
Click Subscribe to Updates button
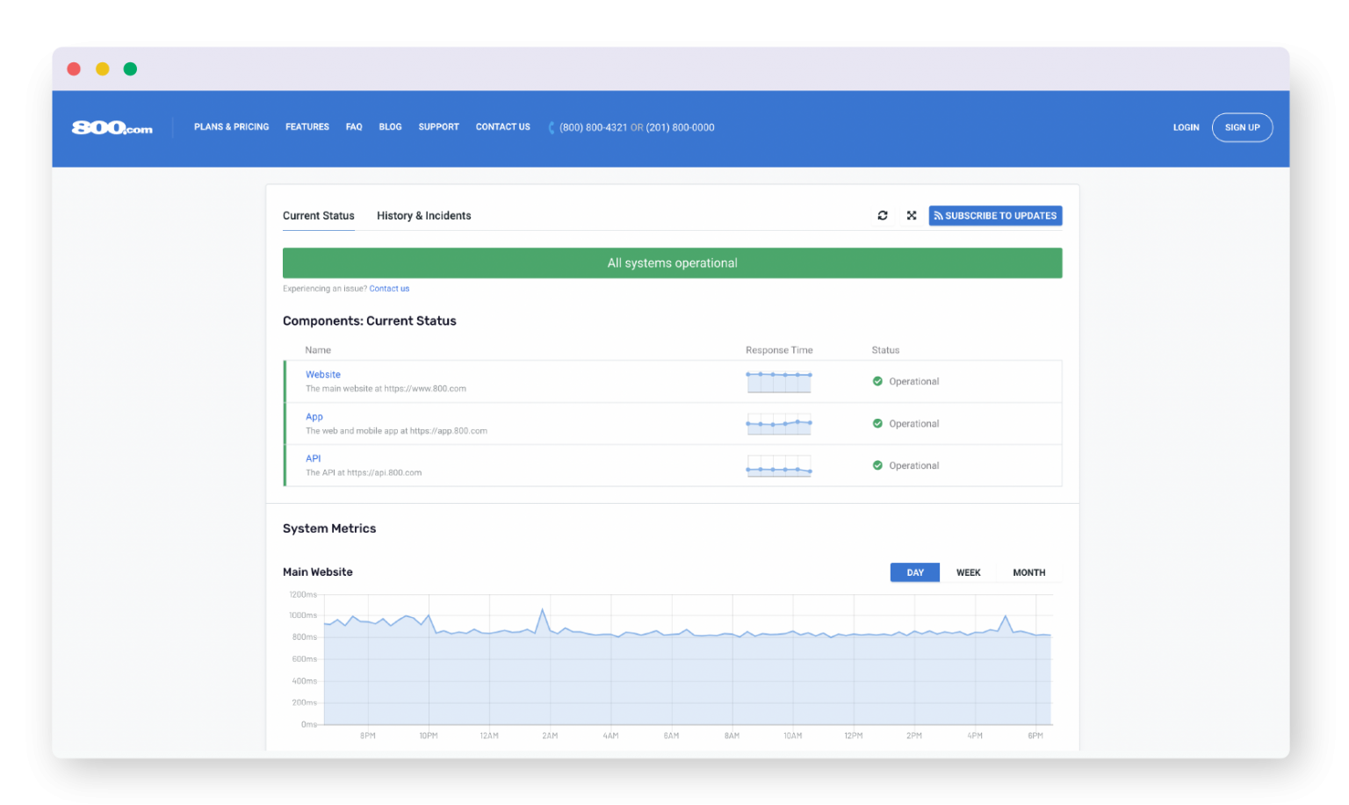(995, 216)
